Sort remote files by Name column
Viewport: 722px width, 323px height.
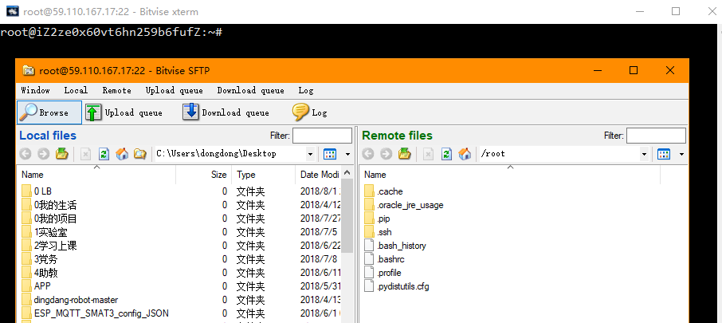pos(510,175)
